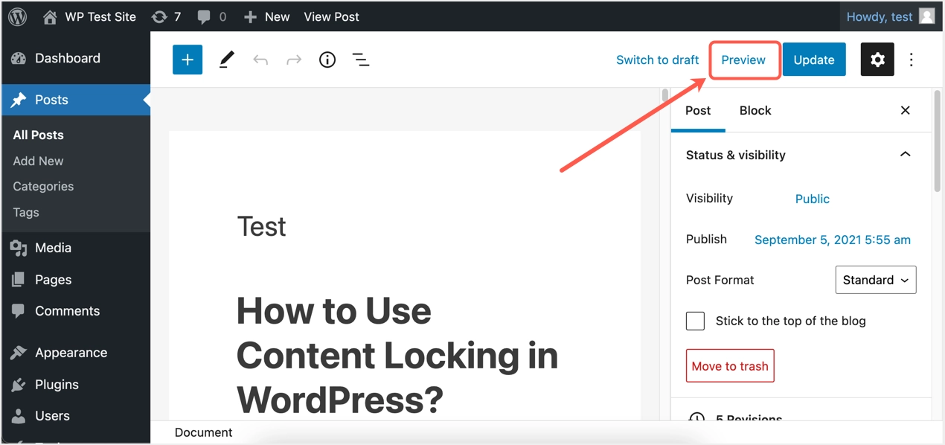Click the Undo arrow
The width and height of the screenshot is (945, 445).
pos(260,60)
